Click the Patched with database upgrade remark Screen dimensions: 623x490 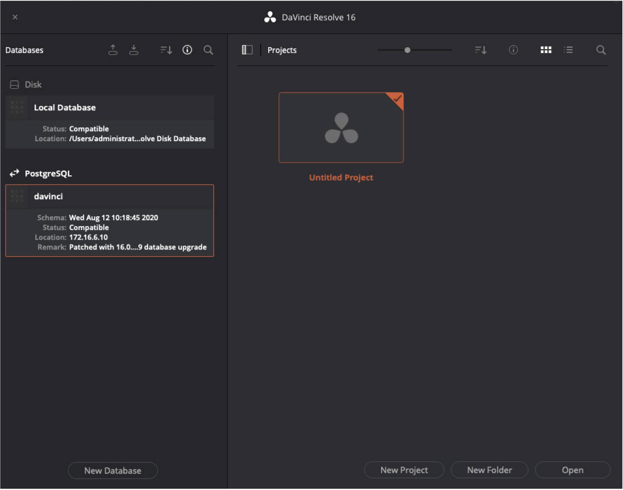pos(138,247)
